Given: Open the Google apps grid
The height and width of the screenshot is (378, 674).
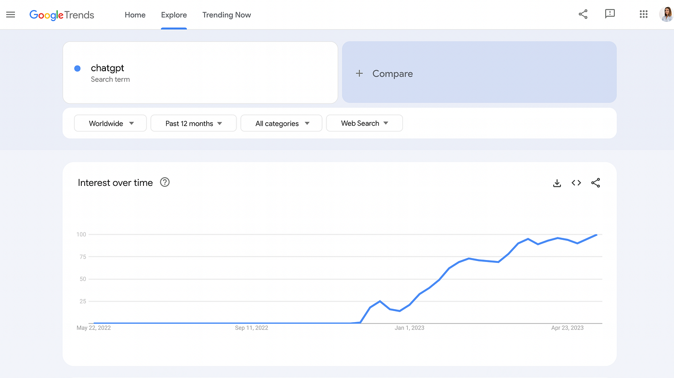Looking at the screenshot, I should tap(644, 14).
